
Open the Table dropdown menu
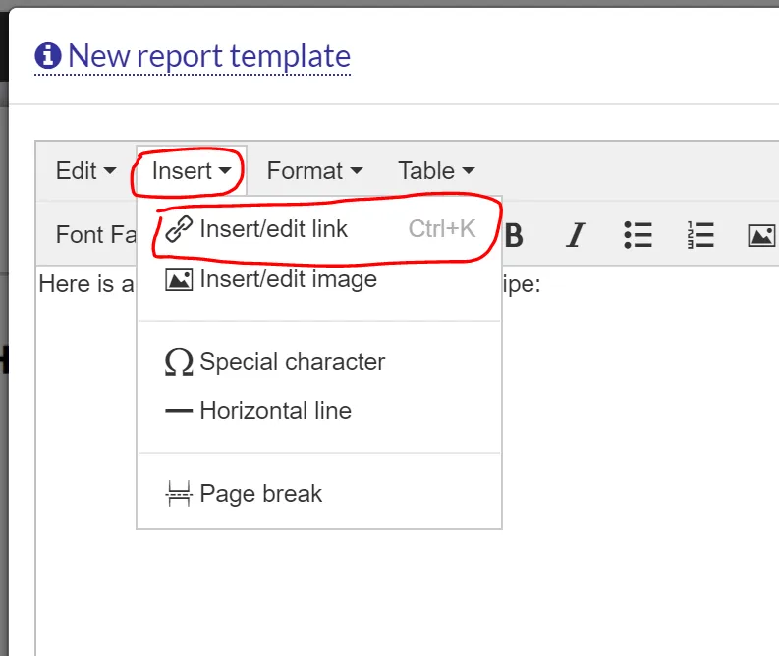pos(436,171)
